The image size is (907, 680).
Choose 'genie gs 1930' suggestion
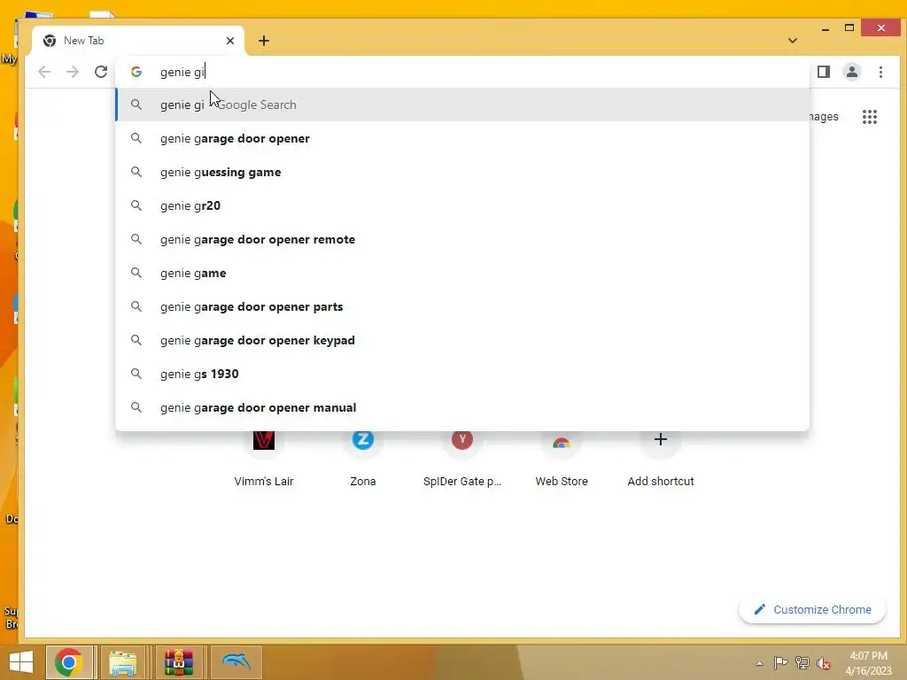tap(462, 374)
